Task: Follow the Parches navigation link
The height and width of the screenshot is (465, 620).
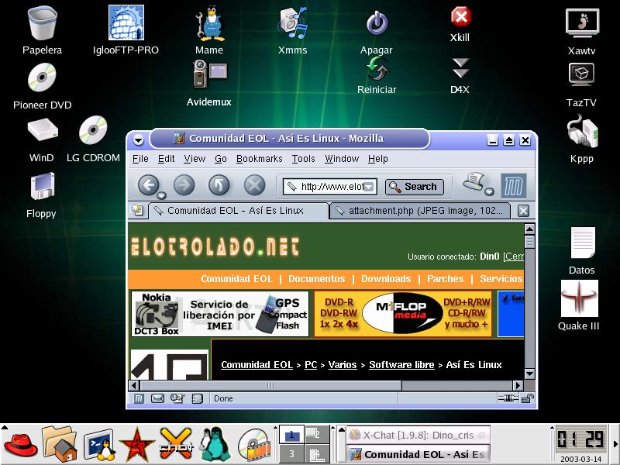Action: (445, 279)
